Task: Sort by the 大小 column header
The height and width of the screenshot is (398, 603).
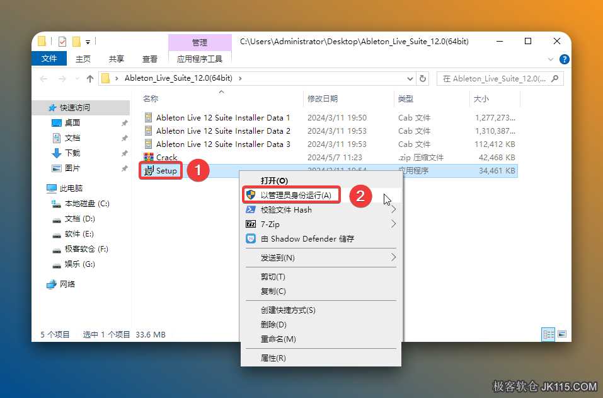Action: (x=481, y=98)
